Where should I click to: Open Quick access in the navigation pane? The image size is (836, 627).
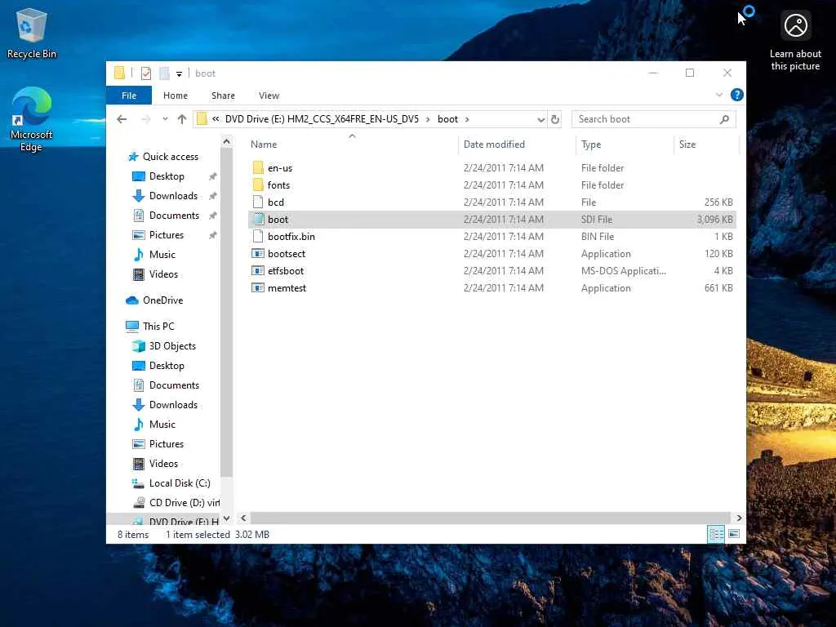[163, 157]
